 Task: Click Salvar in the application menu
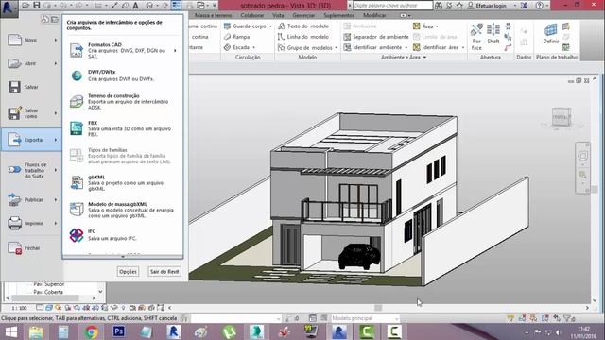pyautogui.click(x=31, y=87)
